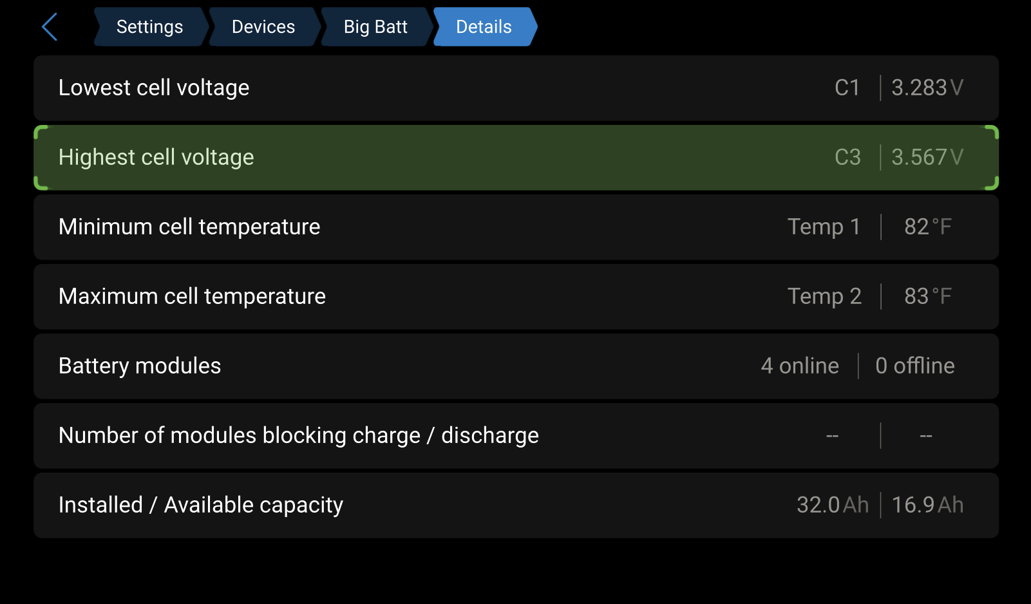Click the 83°F maximum temperature value

928,296
